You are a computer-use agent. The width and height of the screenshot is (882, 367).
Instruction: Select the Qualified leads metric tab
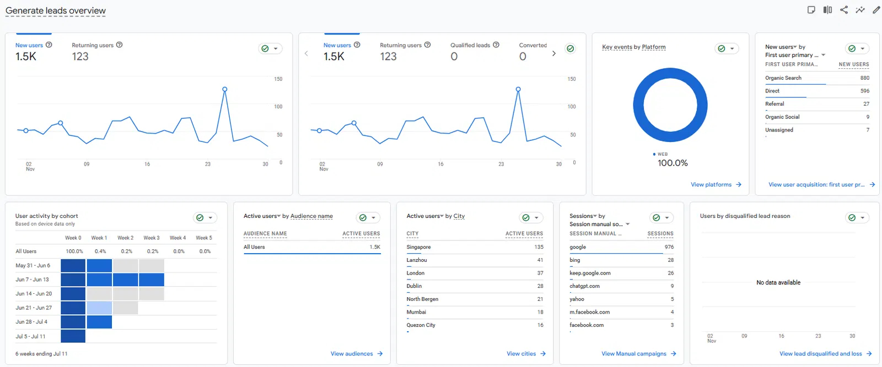point(475,51)
